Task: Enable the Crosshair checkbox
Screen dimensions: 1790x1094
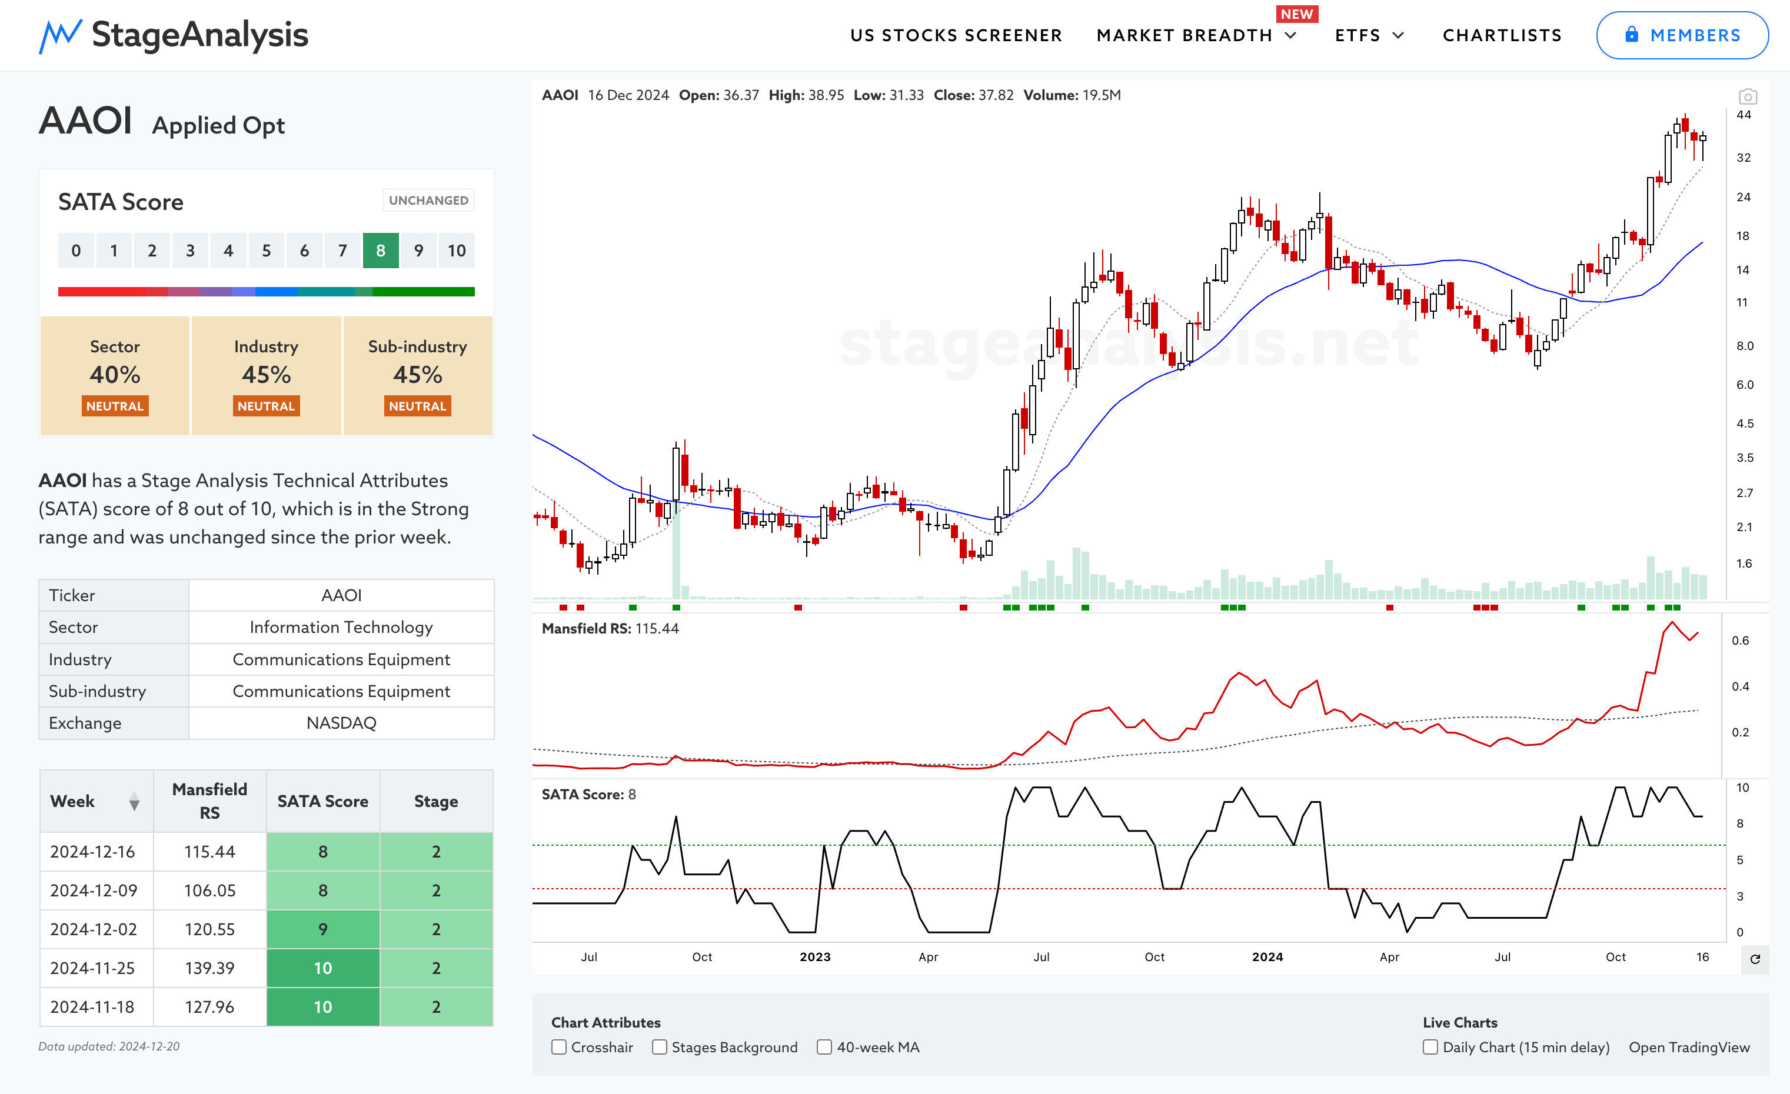Action: 558,1047
